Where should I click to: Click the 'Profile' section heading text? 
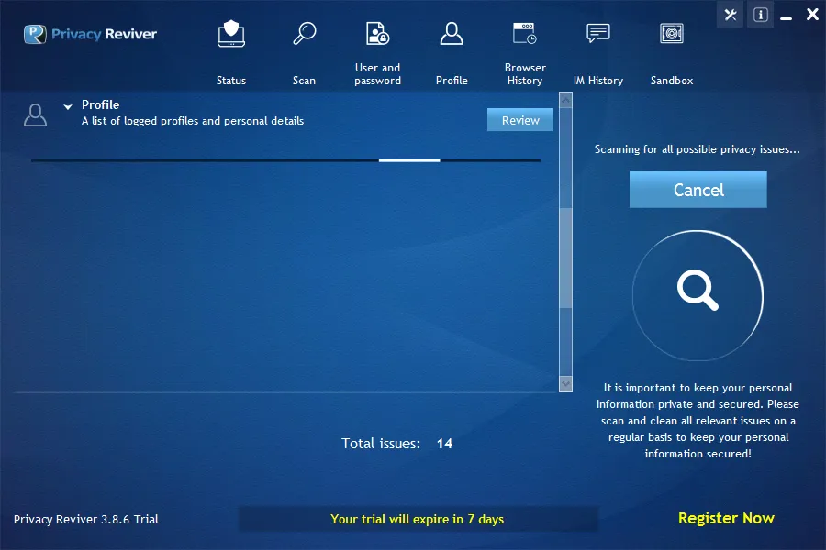[101, 104]
